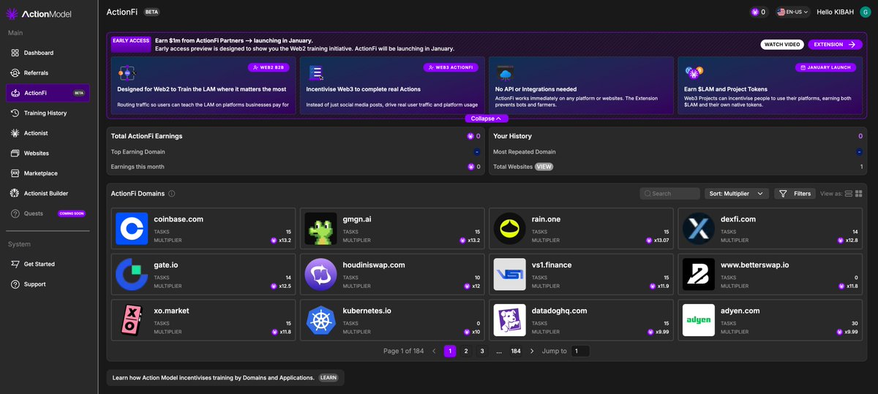The image size is (878, 394).
Task: Open Support in the sidebar
Action: [x=48, y=284]
